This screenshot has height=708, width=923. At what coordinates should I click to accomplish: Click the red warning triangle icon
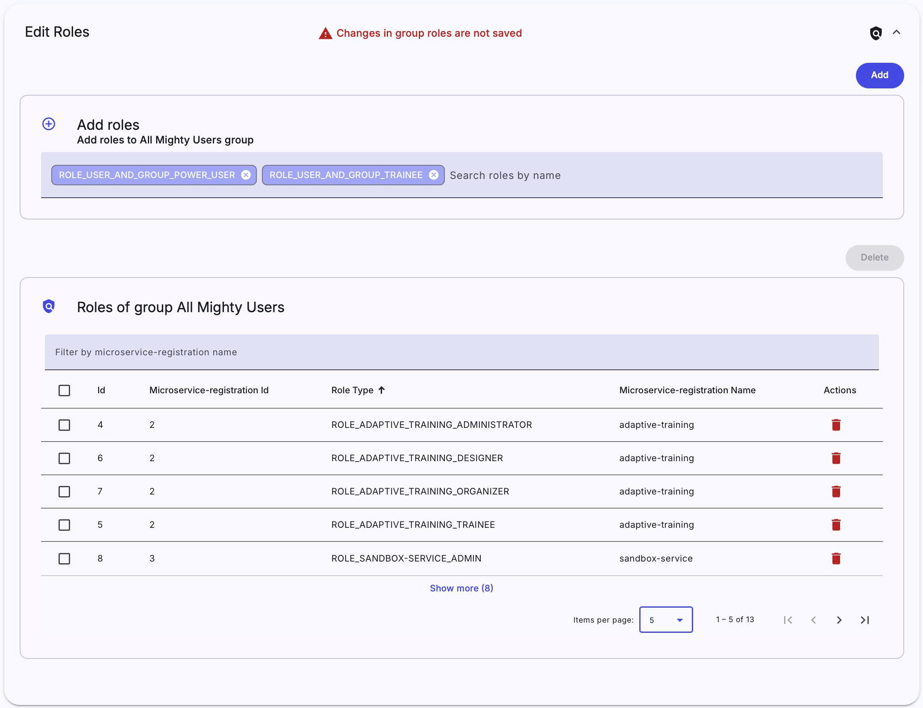coord(325,33)
